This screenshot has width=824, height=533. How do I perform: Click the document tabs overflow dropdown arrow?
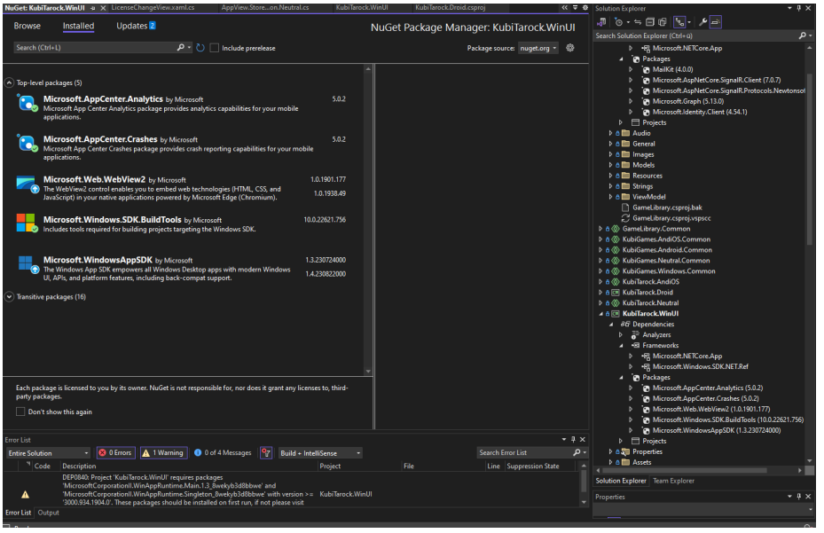point(575,8)
